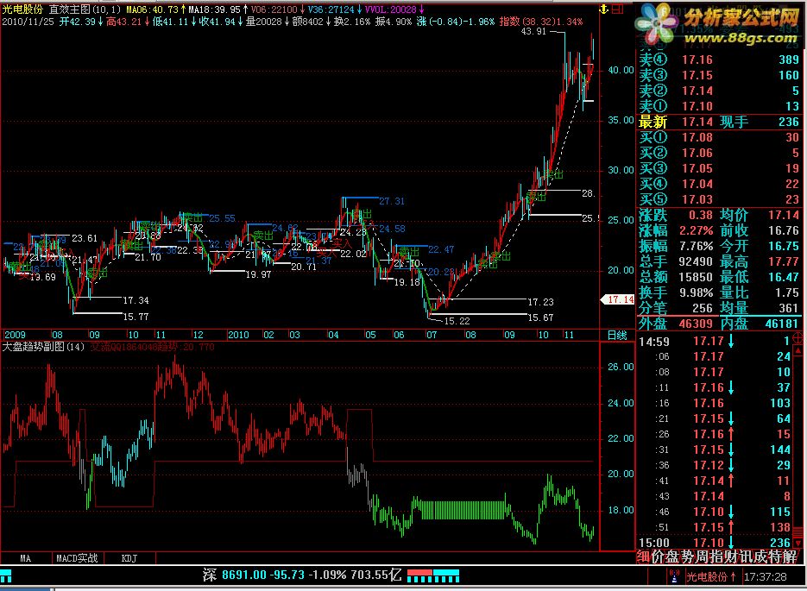Click the 买① 17.08 bid row

coord(718,137)
